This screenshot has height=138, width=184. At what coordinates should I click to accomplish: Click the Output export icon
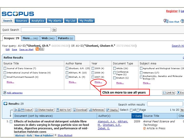tap(16, 110)
